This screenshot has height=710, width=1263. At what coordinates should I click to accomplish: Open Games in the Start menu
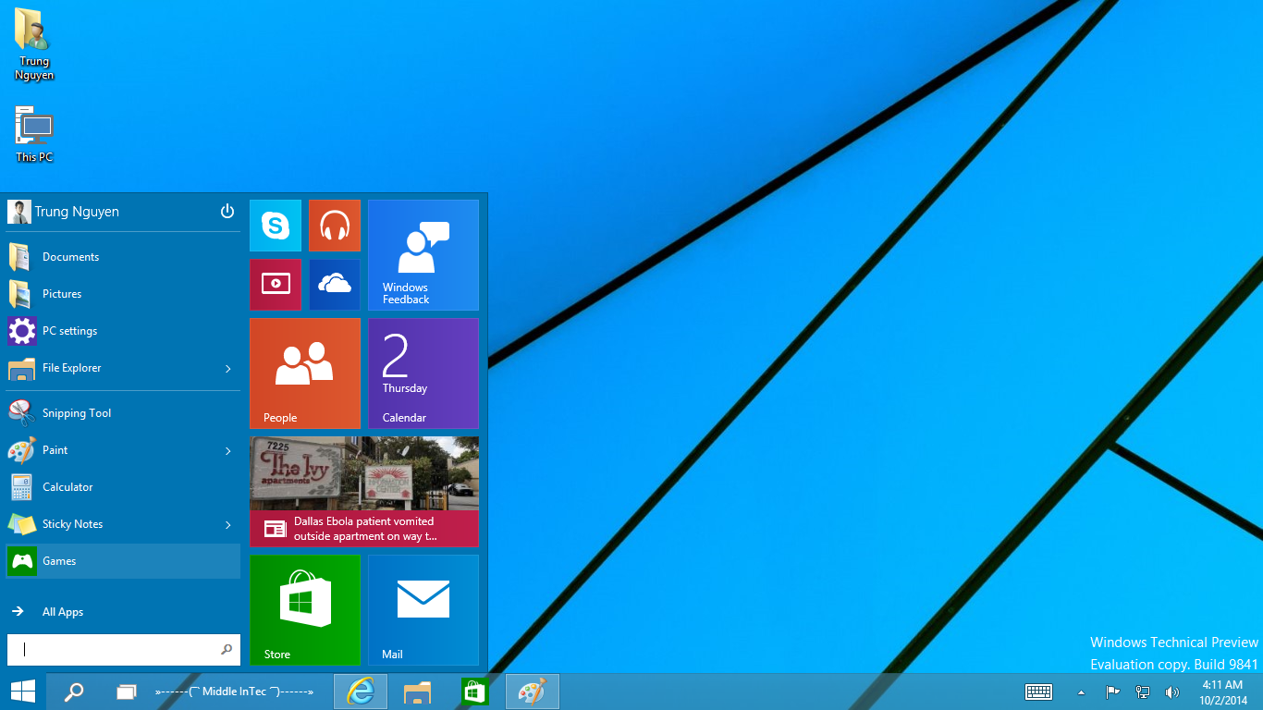[122, 561]
